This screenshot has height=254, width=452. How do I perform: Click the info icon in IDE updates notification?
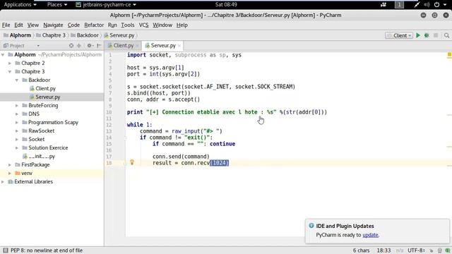click(311, 226)
